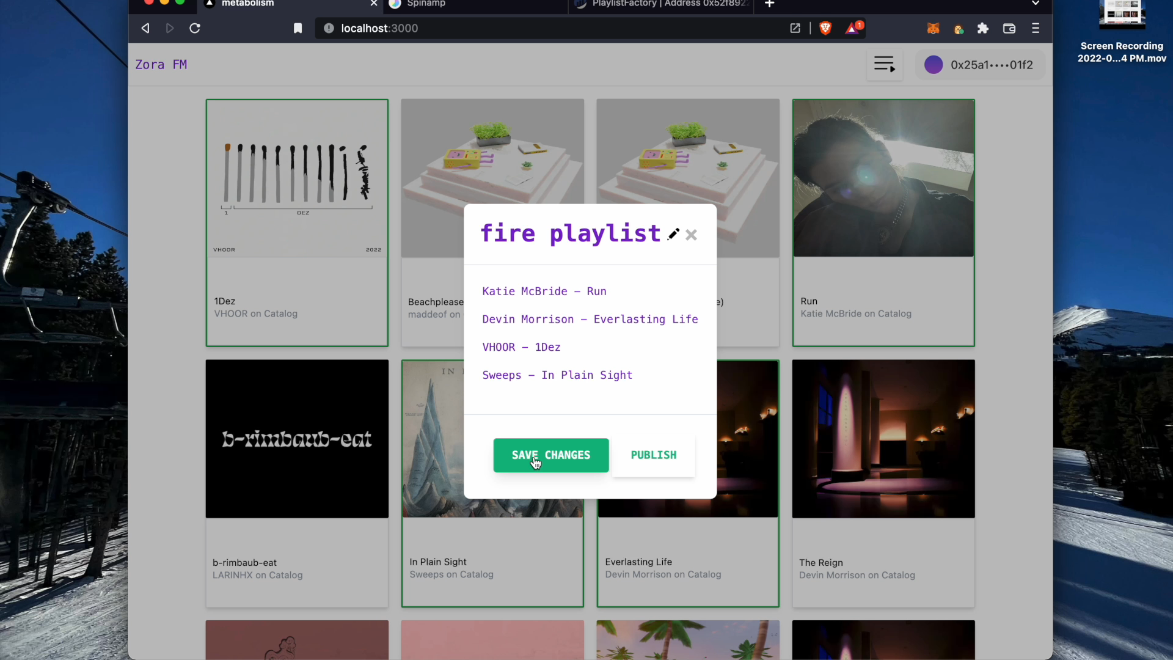
Task: Switch to the metabolism tab
Action: point(290,5)
